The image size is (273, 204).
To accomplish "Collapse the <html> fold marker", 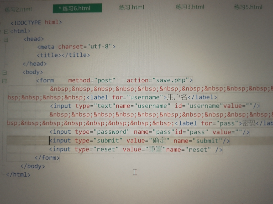I will pos(6,32).
